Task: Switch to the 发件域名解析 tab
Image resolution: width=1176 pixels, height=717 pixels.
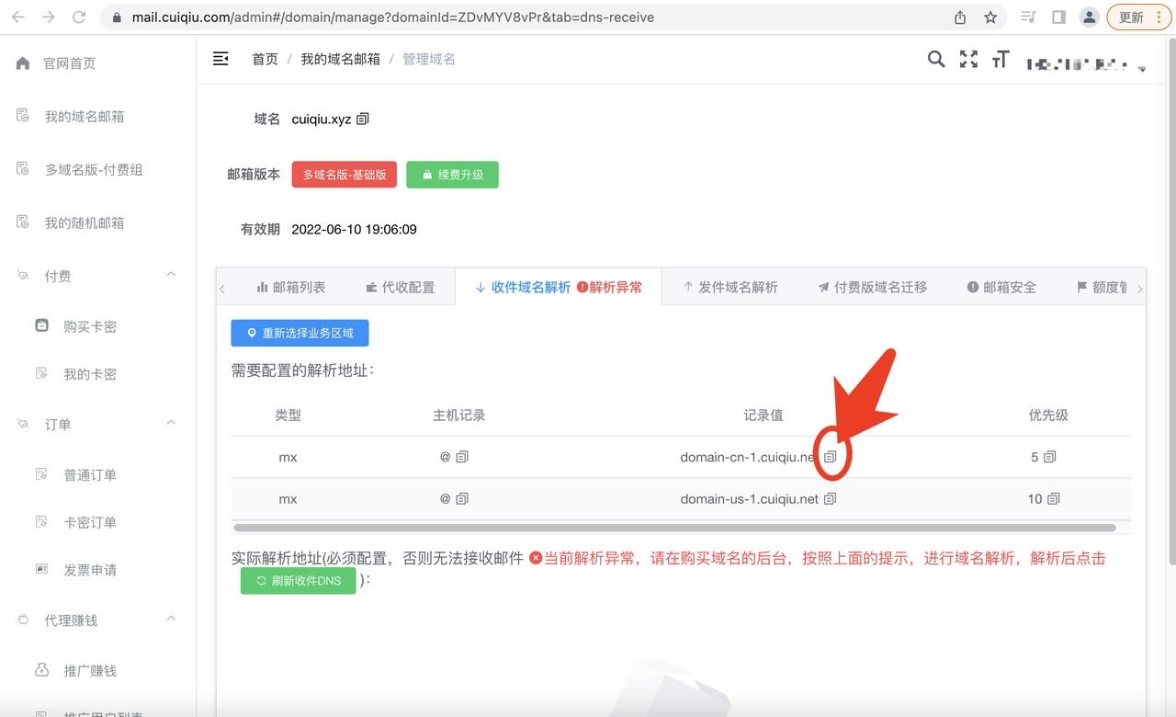Action: [x=730, y=288]
